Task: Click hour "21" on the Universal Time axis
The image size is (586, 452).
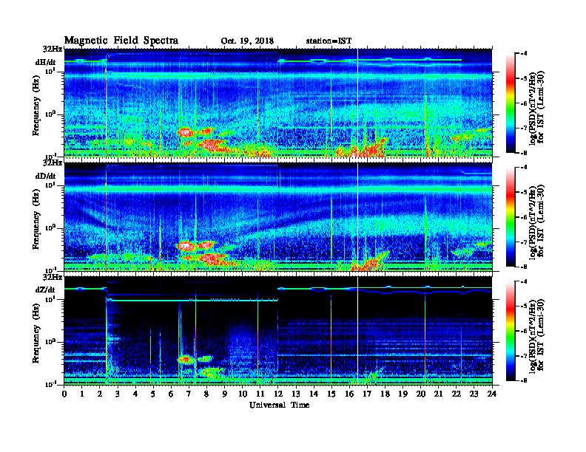Action: point(438,394)
